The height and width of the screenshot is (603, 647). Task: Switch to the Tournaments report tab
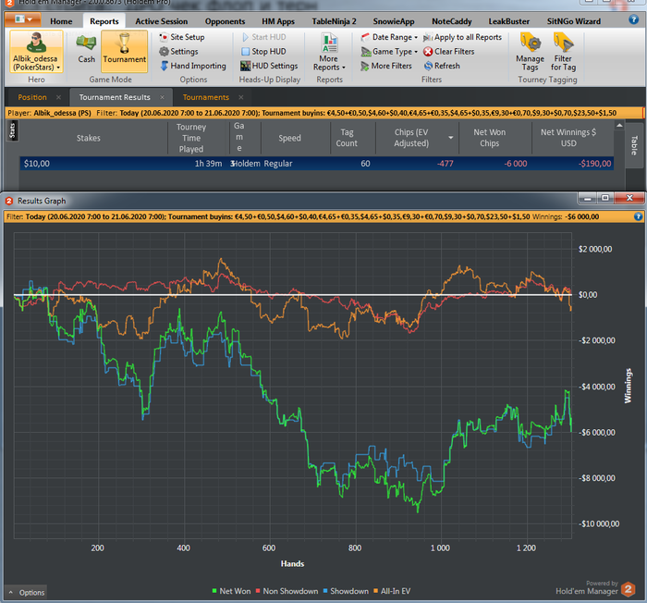(205, 97)
